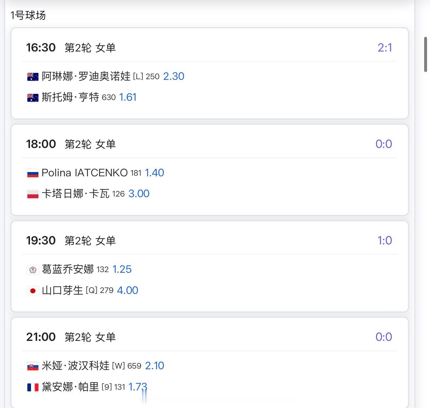The width and height of the screenshot is (430, 408).
Task: Open player 阿琳娜·罗迪奥诺娃 profile
Action: 86,76
